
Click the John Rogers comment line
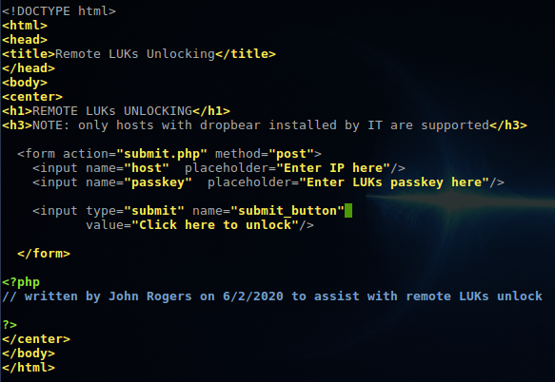(x=272, y=296)
